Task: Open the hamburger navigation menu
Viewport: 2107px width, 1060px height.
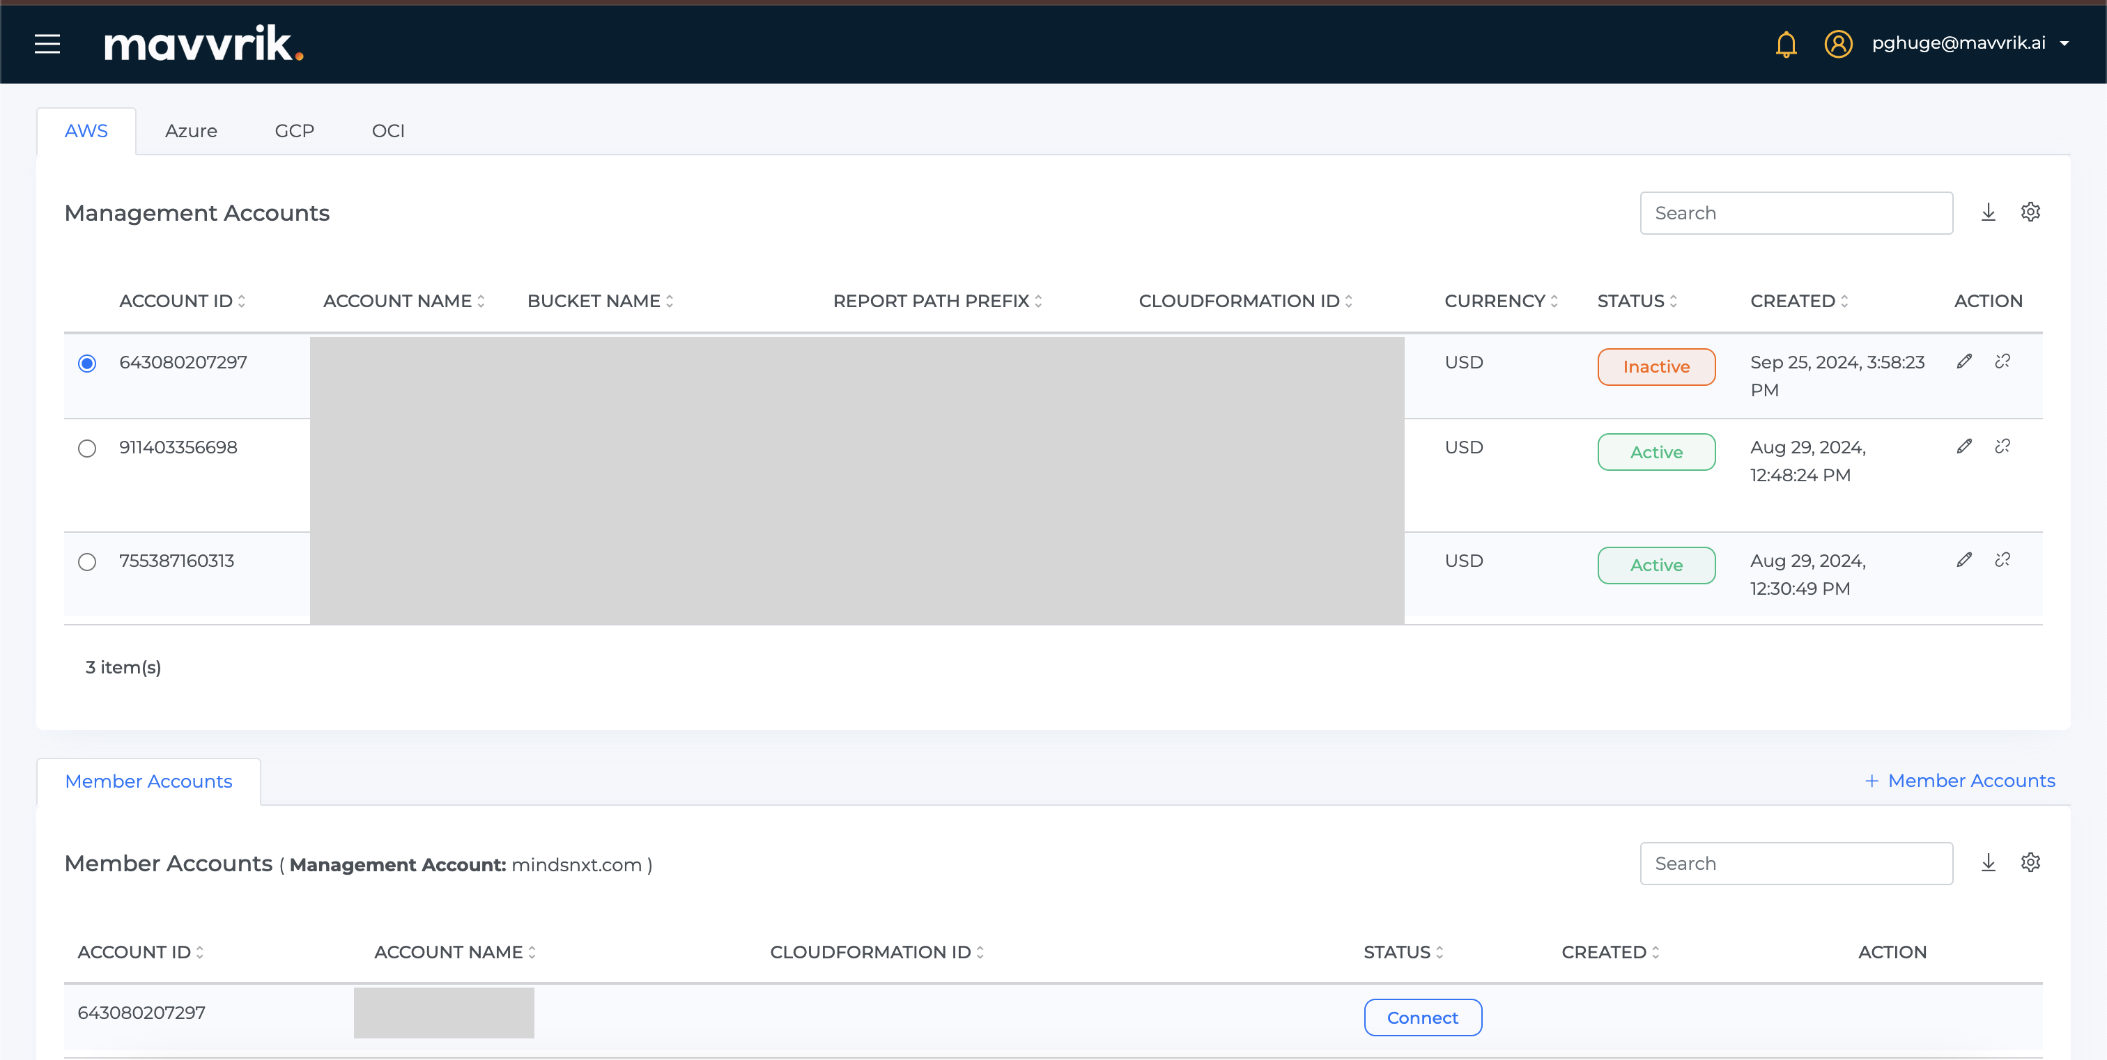Action: 47,43
